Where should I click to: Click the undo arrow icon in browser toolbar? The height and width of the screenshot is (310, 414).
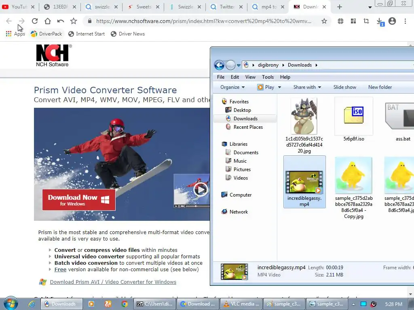(61, 21)
